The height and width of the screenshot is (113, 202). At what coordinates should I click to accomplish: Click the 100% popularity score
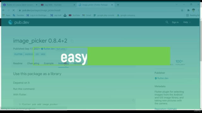tap(180, 62)
